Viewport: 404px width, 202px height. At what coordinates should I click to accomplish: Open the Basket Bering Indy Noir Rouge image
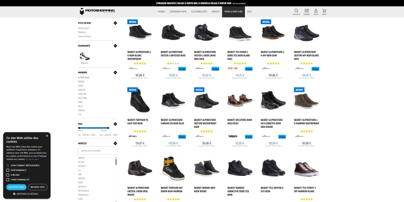[207, 168]
